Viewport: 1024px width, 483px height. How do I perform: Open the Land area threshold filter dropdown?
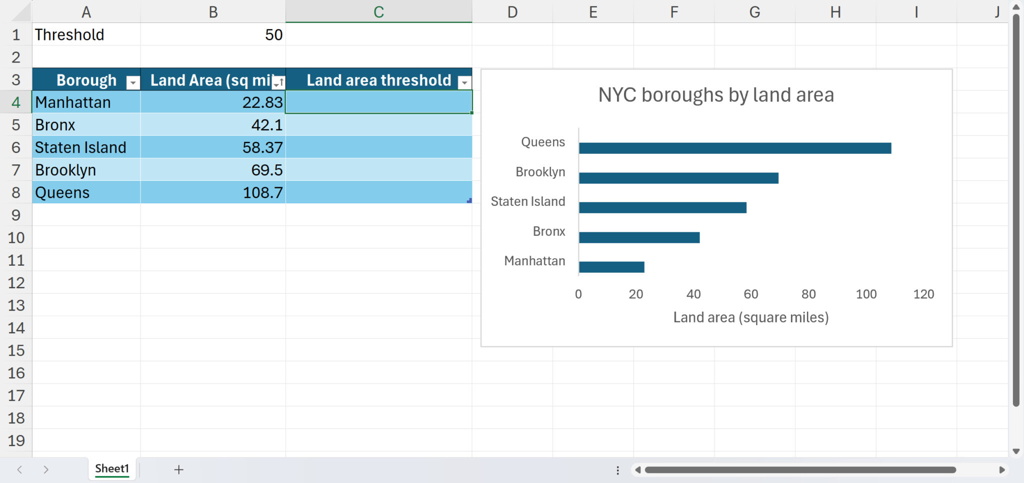coord(464,82)
